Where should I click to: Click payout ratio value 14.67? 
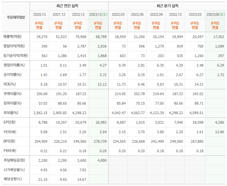[82, 179]
